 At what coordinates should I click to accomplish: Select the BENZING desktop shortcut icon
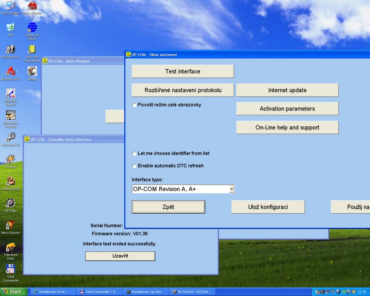tap(10, 97)
